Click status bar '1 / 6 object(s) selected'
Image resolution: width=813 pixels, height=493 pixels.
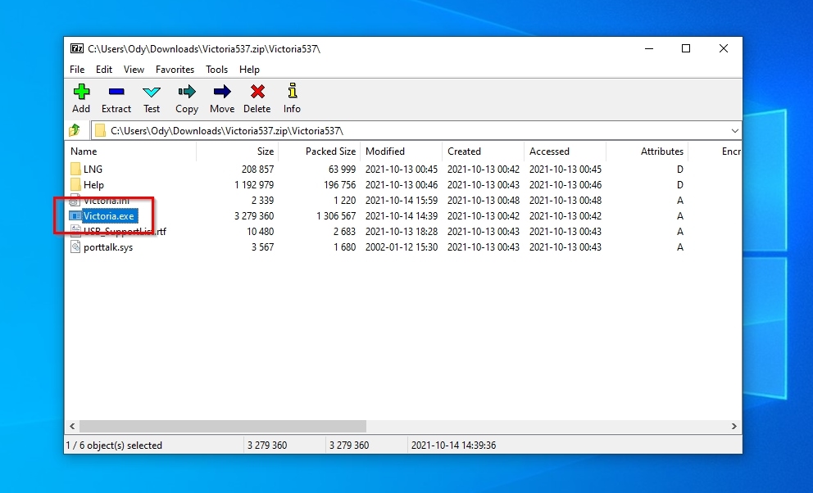[114, 446]
